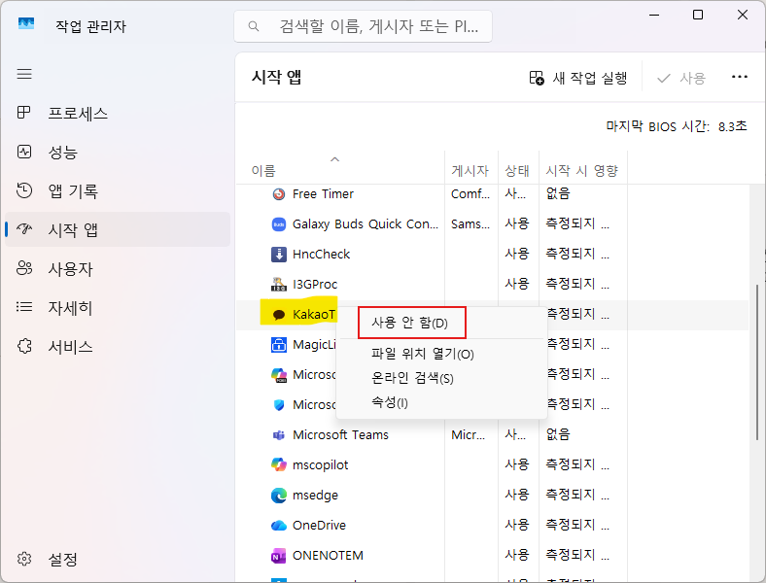
Task: Click the vertical scrollbar of the app list
Action: 757,361
